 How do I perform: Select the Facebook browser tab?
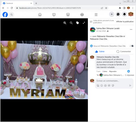point(17,3)
